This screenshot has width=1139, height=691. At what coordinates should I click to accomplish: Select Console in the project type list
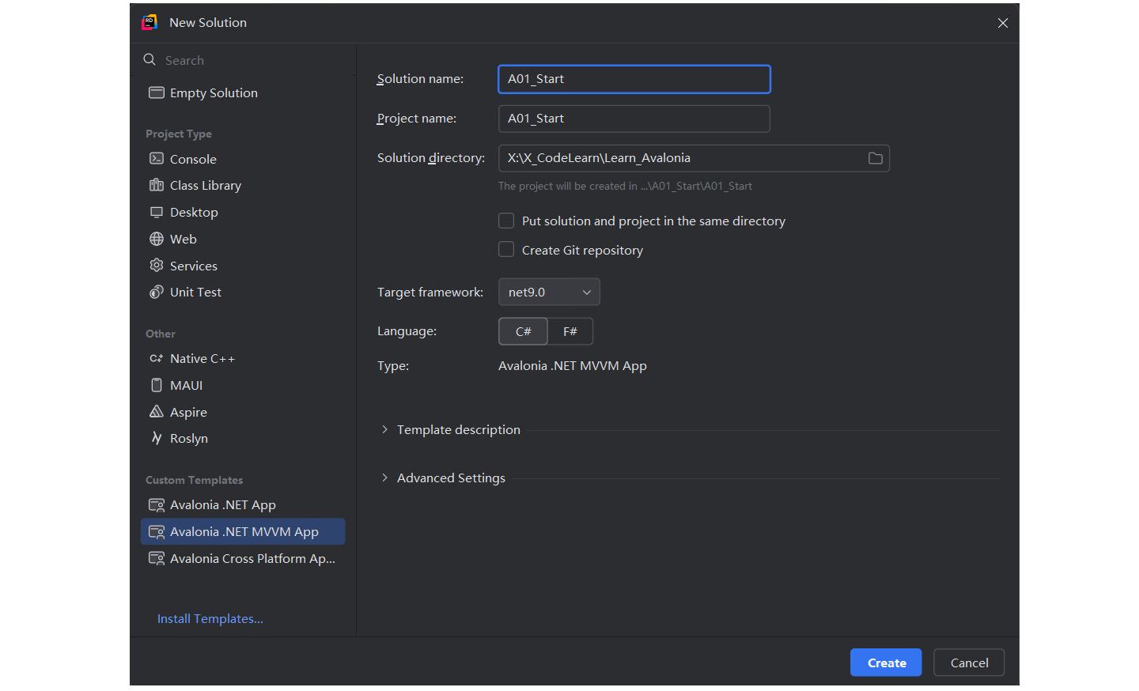pos(193,159)
